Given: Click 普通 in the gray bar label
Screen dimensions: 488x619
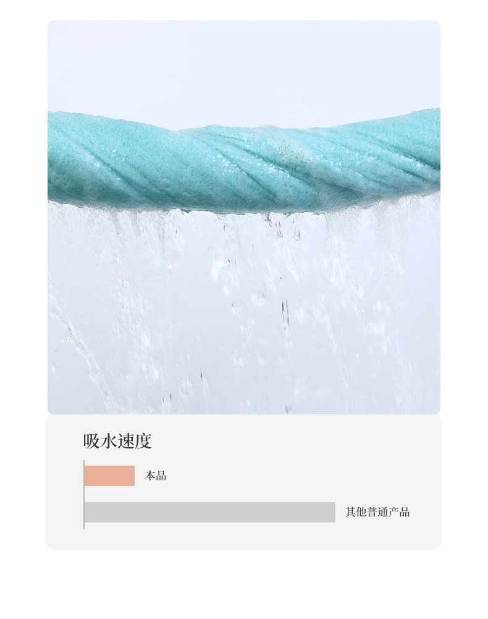Looking at the screenshot, I should point(377,512).
